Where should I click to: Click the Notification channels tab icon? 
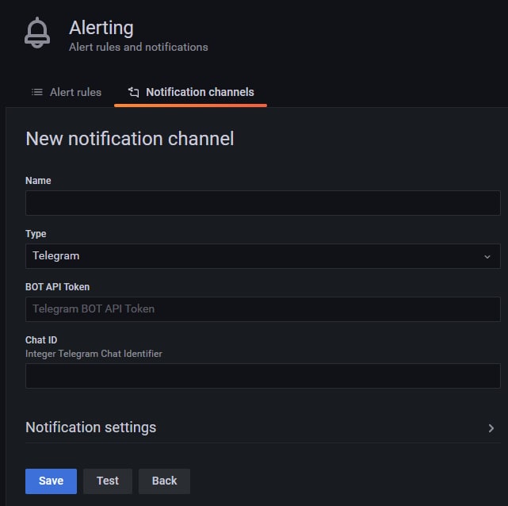(x=133, y=92)
